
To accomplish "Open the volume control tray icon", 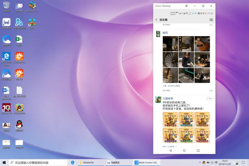I will (212, 163).
